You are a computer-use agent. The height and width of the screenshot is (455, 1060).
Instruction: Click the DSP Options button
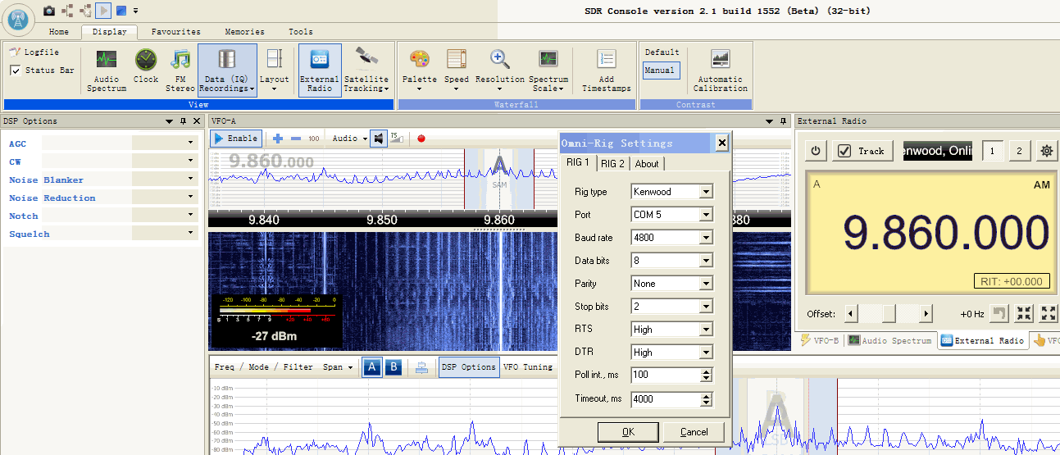(468, 367)
